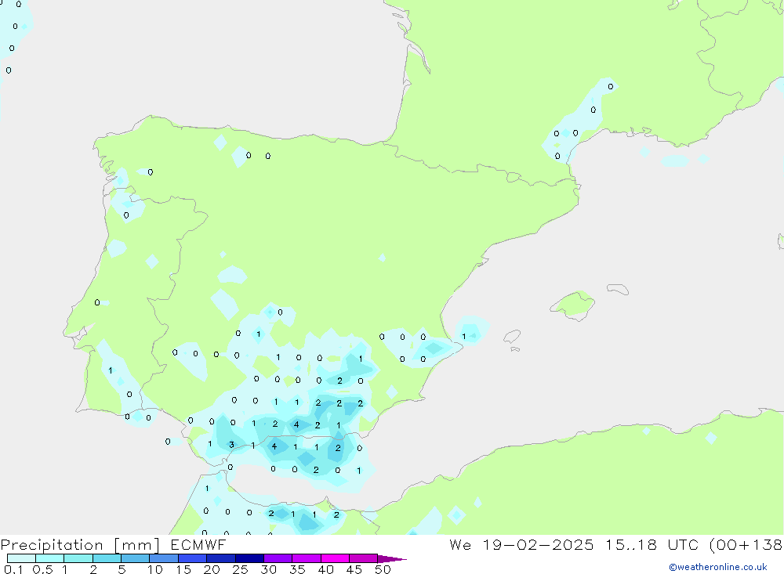Click the '0.5' legend scale label
The width and height of the screenshot is (784, 574).
pyautogui.click(x=42, y=569)
